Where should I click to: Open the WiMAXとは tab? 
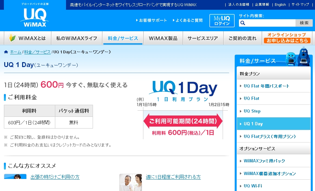28,38
